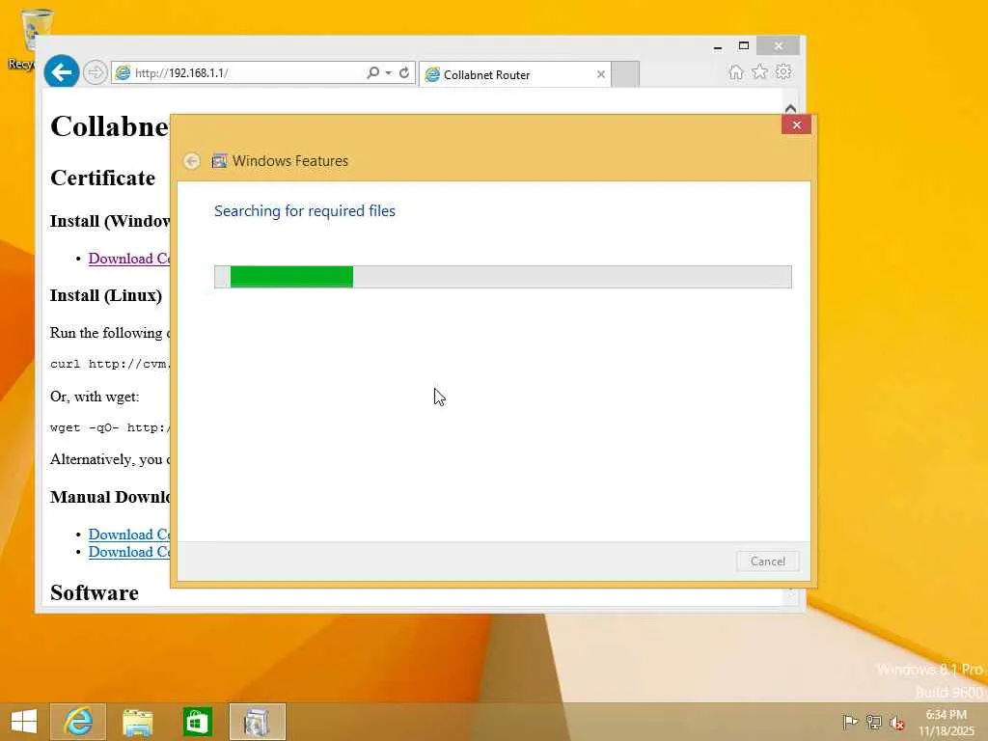
Task: Go back in Internet Explorer
Action: tap(61, 72)
